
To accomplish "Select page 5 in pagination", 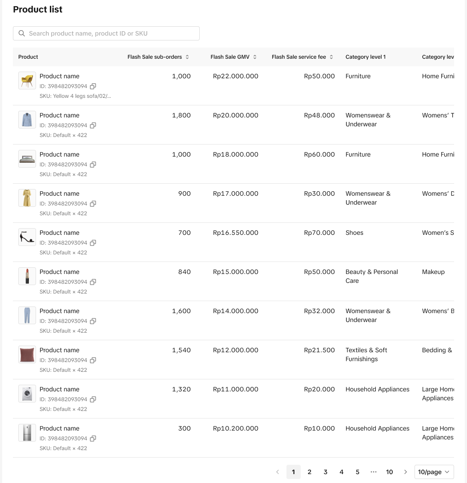I will (x=358, y=472).
